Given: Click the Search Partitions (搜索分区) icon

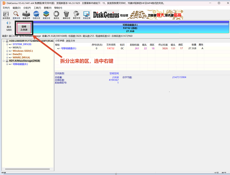Looking at the screenshot, I should point(16,15).
